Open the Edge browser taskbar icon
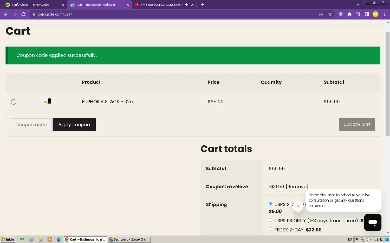Image resolution: width=390 pixels, height=243 pixels. (x=59, y=239)
